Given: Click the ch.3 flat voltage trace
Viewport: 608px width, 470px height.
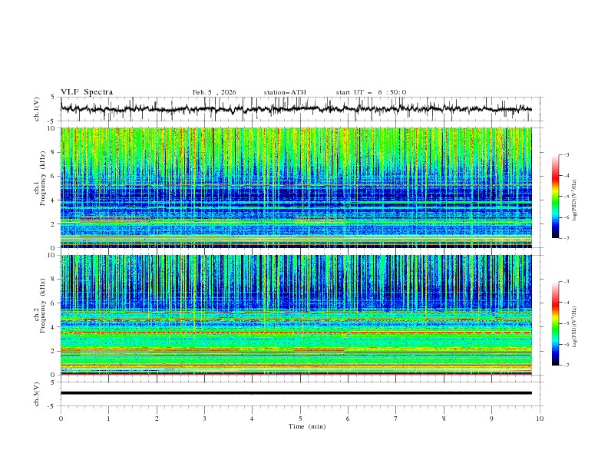Looking at the screenshot, I should 296,393.
